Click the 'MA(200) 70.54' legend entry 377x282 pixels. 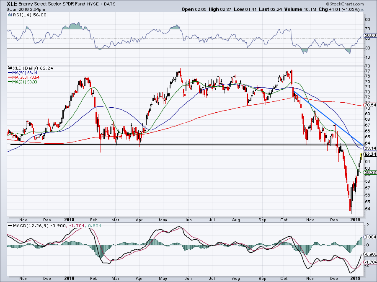[x=24, y=77]
